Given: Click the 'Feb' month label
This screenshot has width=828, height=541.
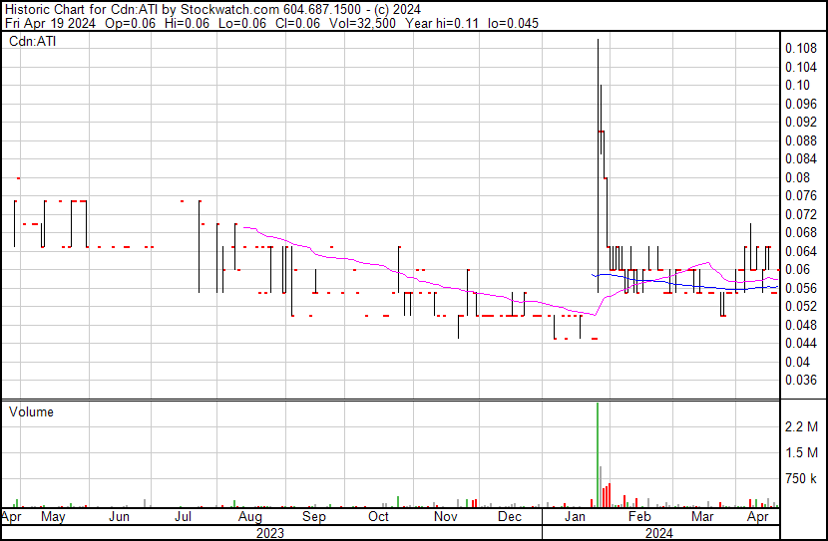Looking at the screenshot, I should click(x=638, y=517).
